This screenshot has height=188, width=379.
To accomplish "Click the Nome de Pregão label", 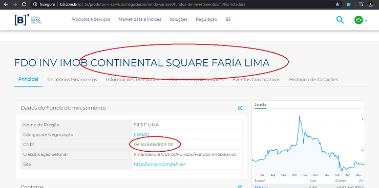I will point(41,125).
